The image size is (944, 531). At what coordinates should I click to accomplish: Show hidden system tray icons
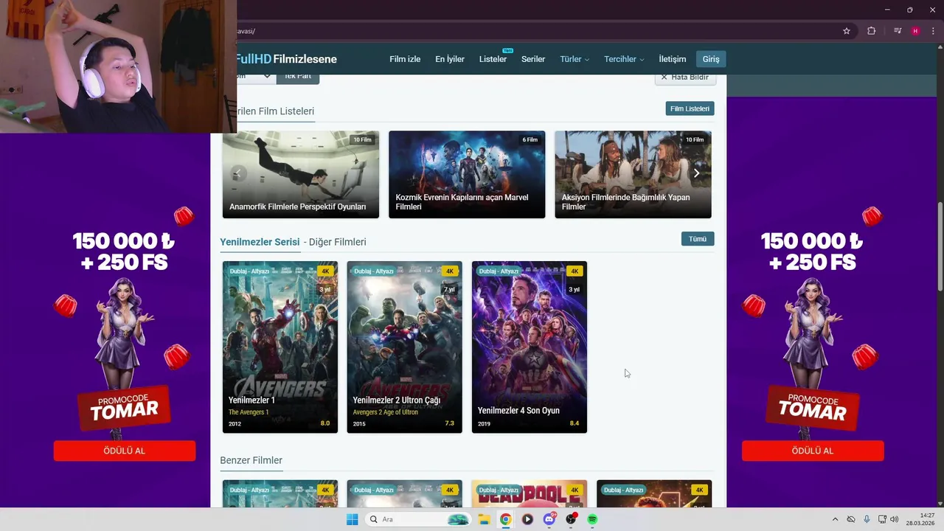[x=835, y=519]
